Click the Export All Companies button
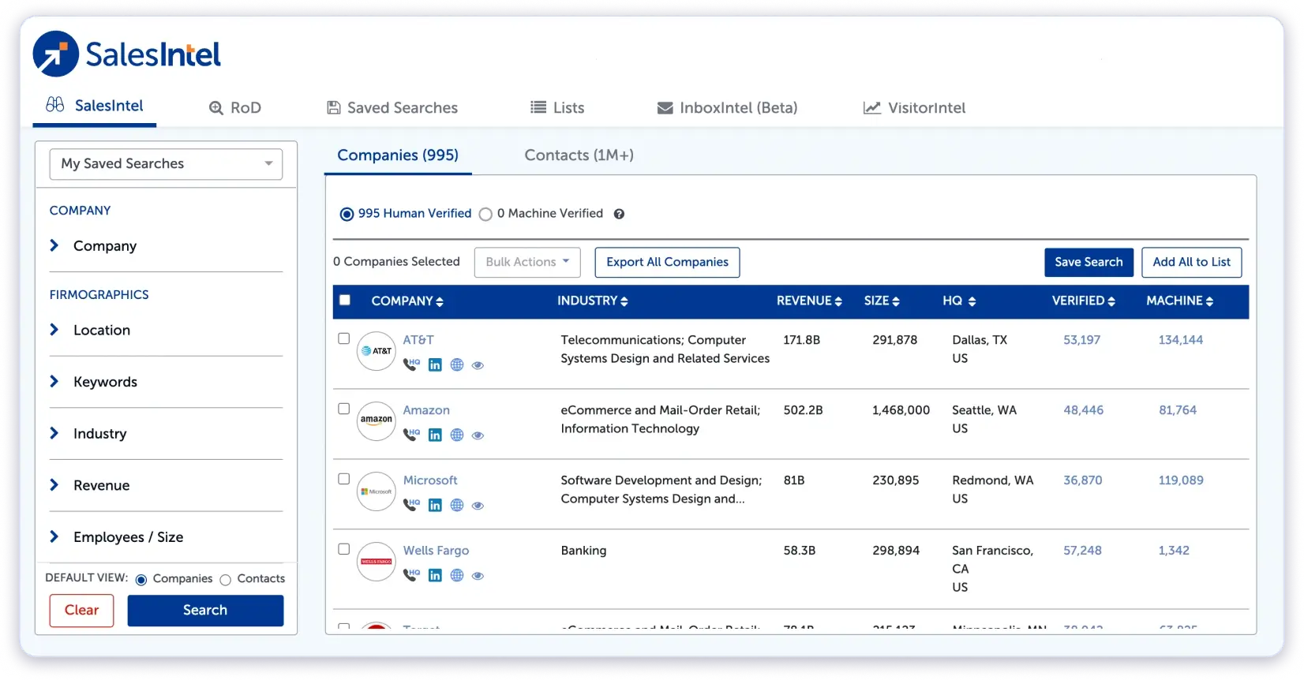The width and height of the screenshot is (1304, 680). pos(667,263)
